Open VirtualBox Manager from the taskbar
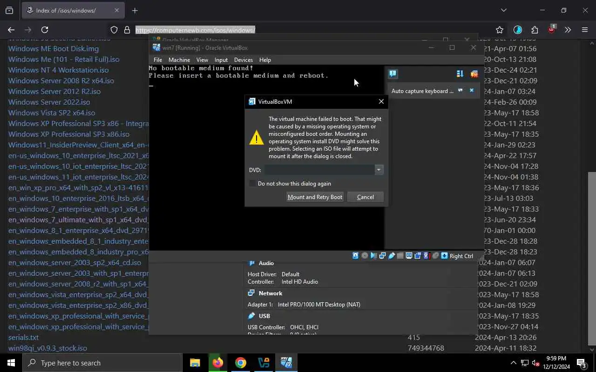 (264, 363)
